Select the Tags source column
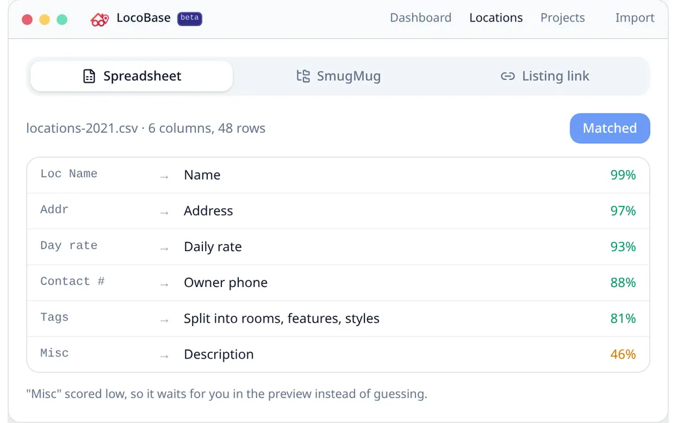677x423 pixels. tap(55, 318)
